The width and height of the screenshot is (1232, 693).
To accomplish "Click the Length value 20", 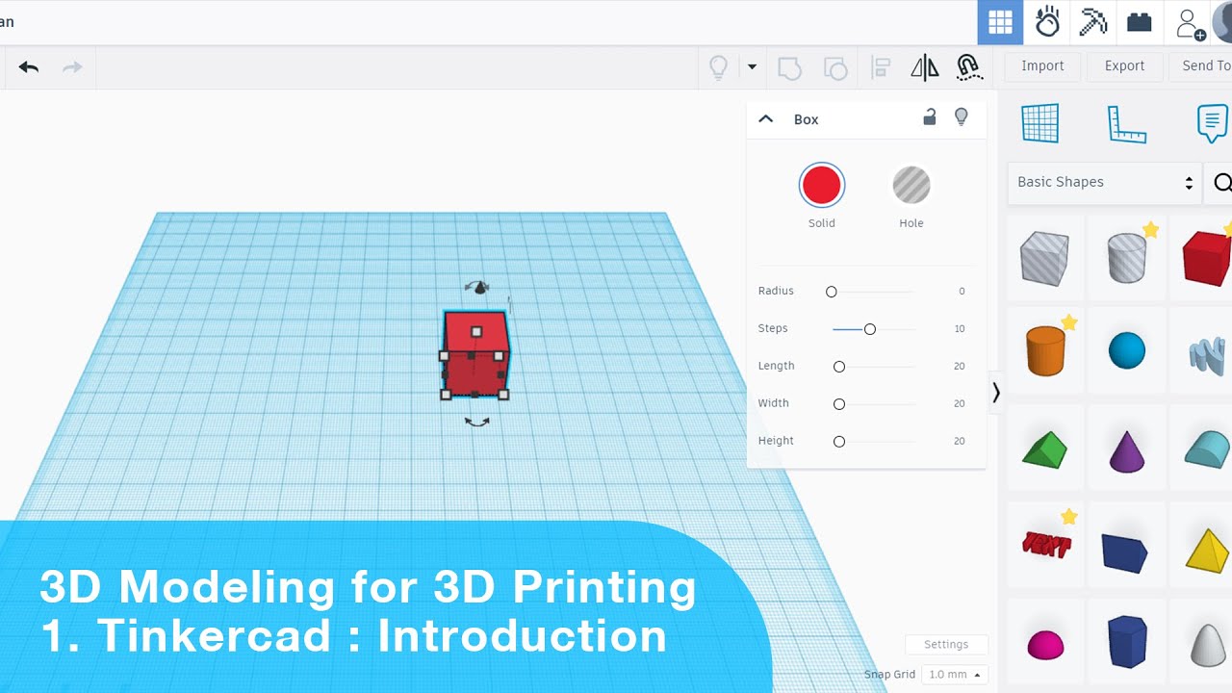I will [960, 367].
